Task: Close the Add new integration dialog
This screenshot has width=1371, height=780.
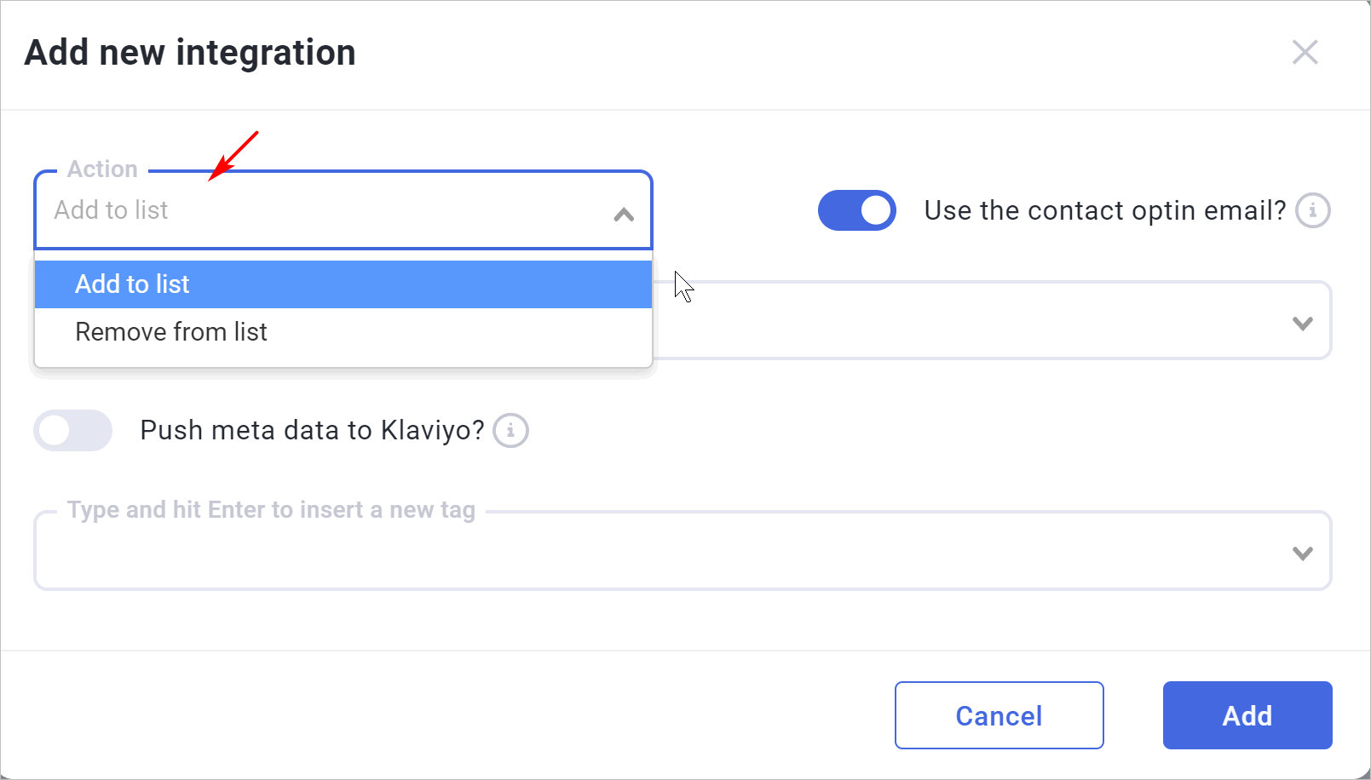Action: [1305, 52]
